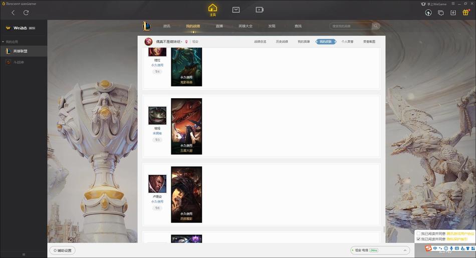
Task: Click the up chevron in server selector
Action: pyautogui.click(x=405, y=250)
